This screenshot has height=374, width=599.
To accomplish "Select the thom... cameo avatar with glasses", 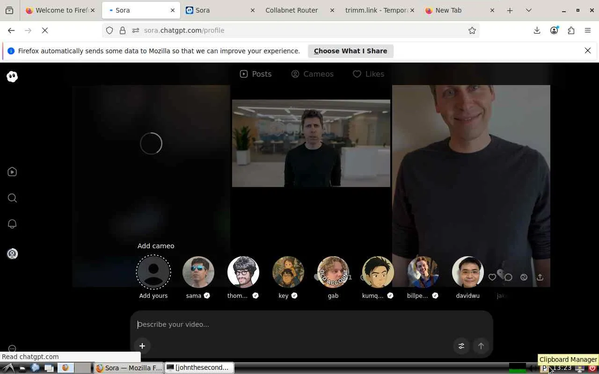I will (243, 272).
